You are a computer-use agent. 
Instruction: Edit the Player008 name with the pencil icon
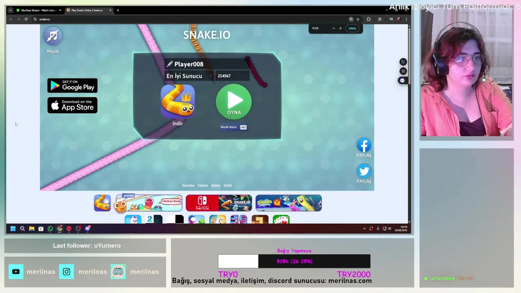tap(170, 64)
